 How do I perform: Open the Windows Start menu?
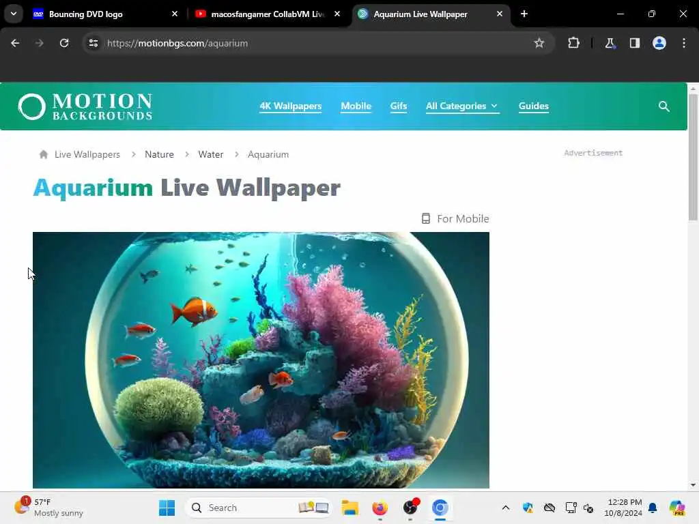tap(167, 508)
